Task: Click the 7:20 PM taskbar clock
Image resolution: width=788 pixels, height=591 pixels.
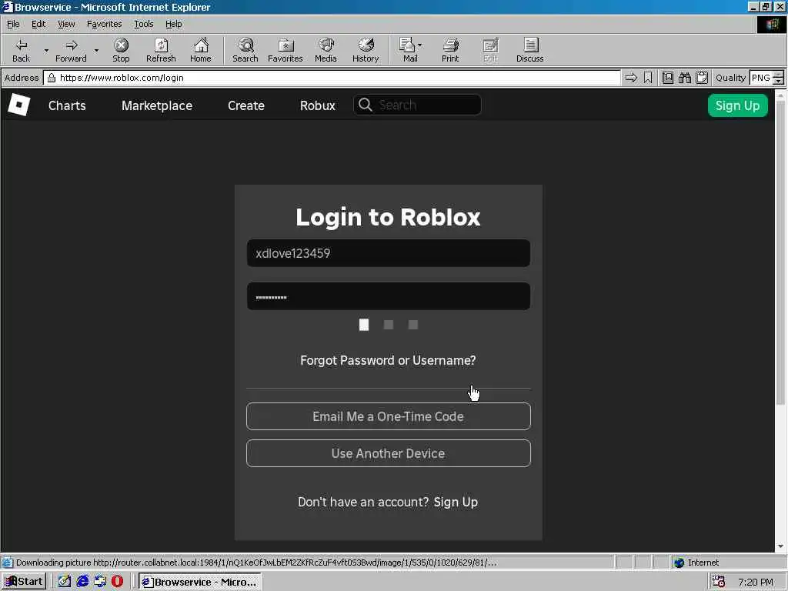Action: tap(756, 582)
